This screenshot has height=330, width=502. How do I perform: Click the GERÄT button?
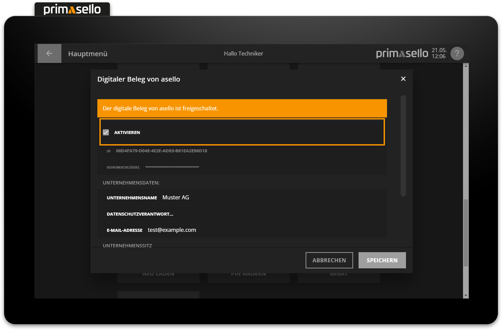[338, 273]
